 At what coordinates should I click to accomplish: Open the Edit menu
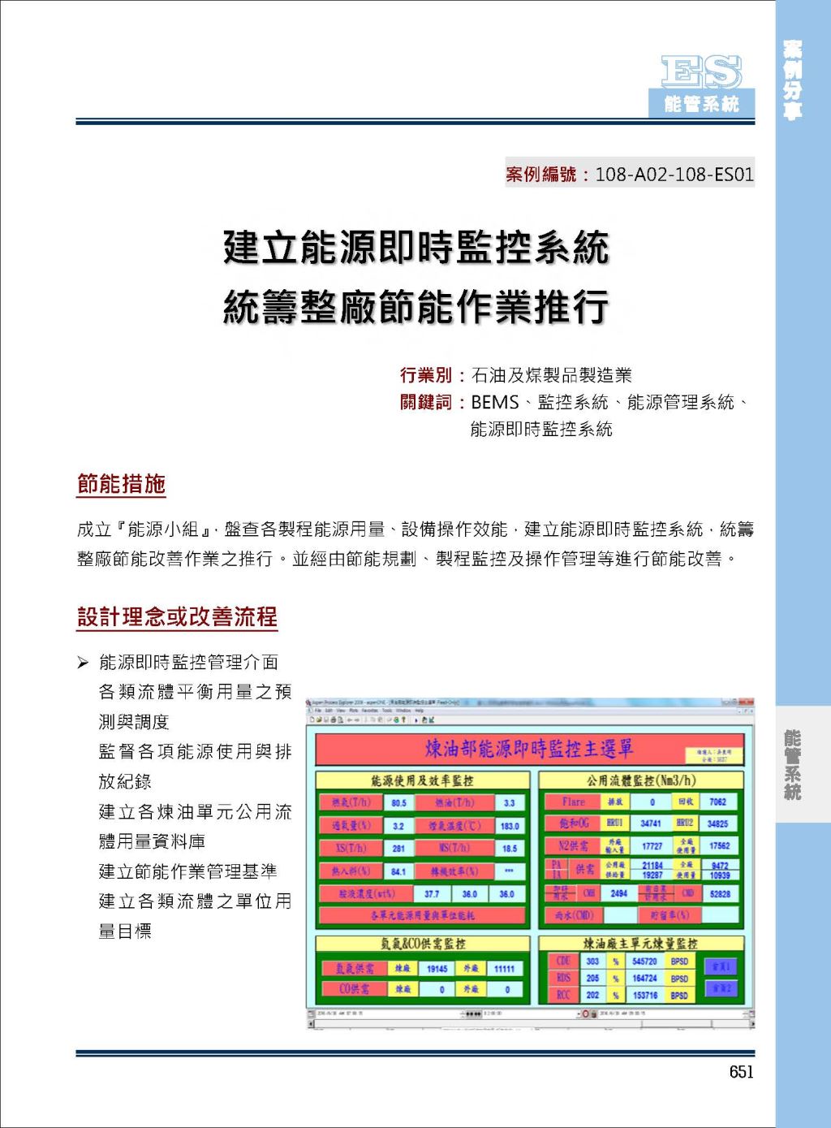click(329, 710)
